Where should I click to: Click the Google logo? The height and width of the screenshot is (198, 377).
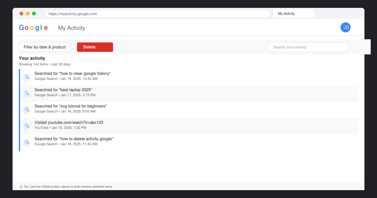(x=33, y=28)
